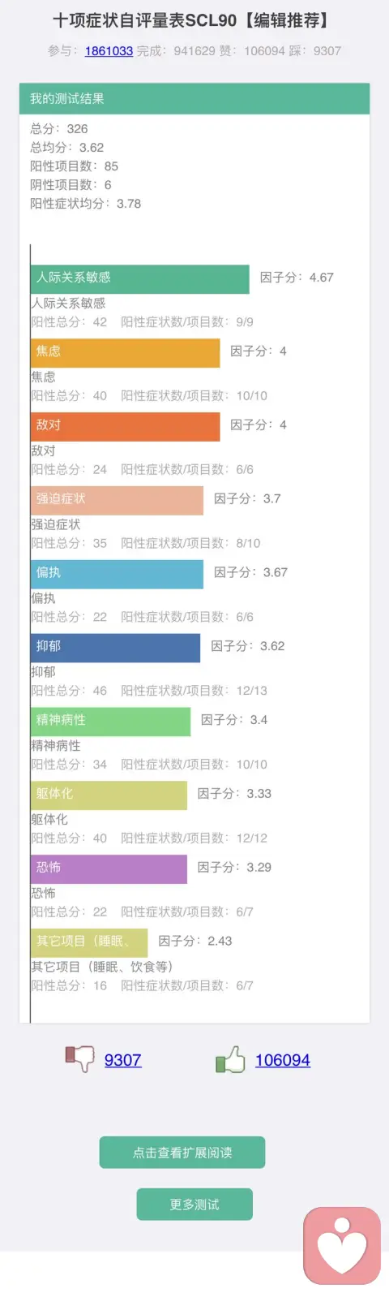The width and height of the screenshot is (389, 1293).
Task: Open the 1861033 participants link
Action: (x=109, y=50)
